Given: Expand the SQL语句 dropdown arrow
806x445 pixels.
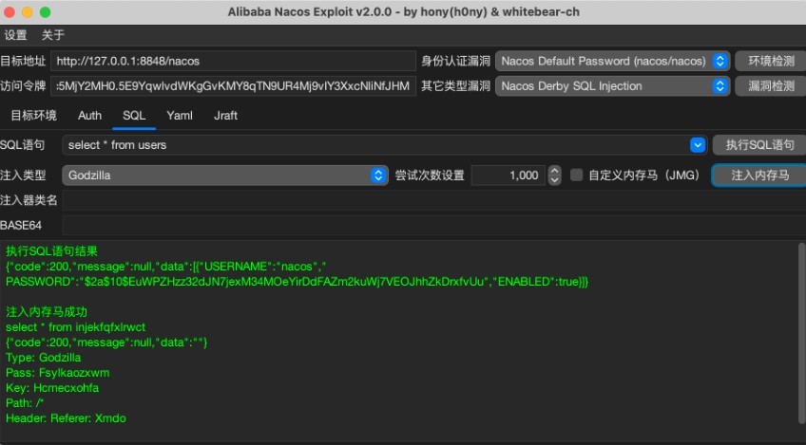Looking at the screenshot, I should (x=698, y=145).
